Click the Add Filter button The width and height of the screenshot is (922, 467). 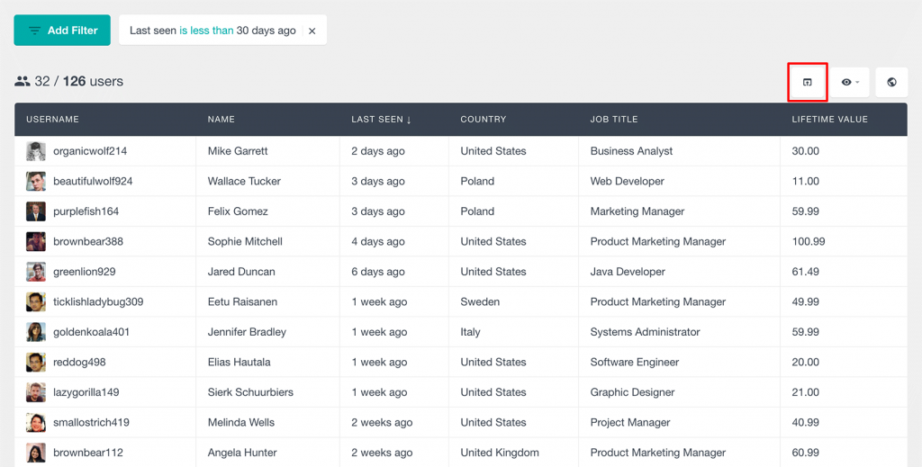pos(62,31)
